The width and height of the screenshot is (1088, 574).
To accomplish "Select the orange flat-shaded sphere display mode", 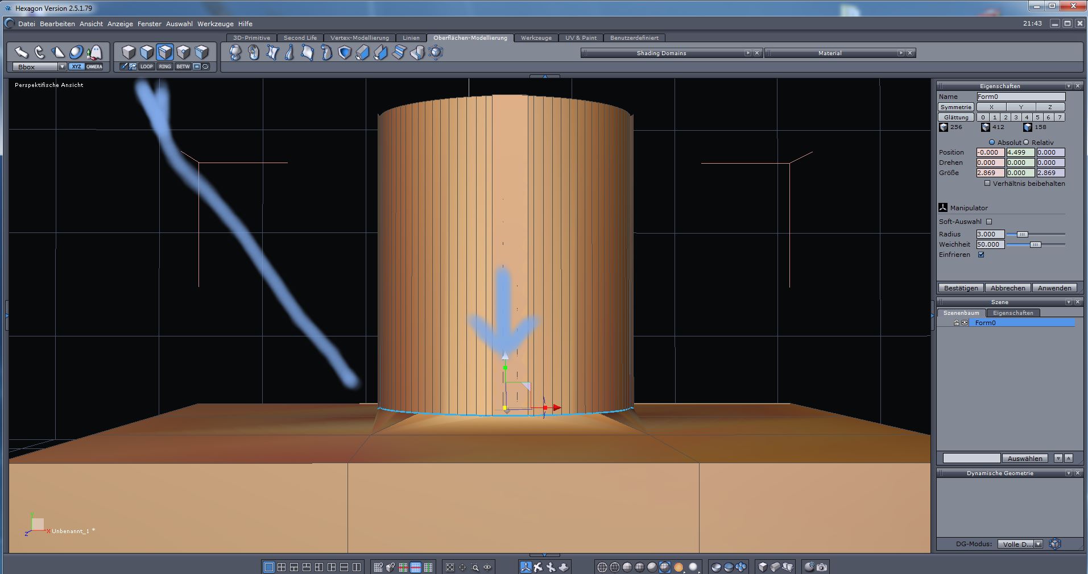I will point(679,567).
